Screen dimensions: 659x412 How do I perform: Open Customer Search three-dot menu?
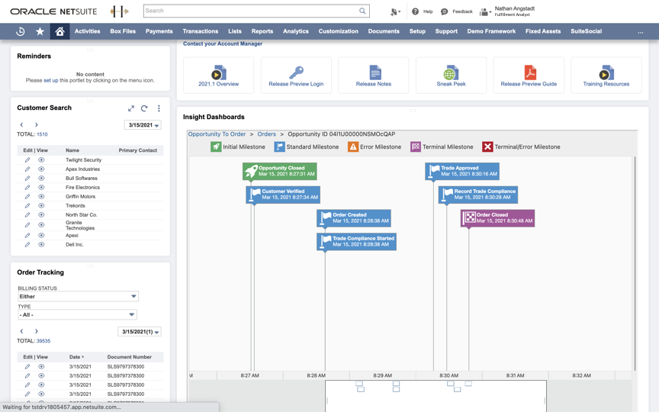pyautogui.click(x=159, y=108)
